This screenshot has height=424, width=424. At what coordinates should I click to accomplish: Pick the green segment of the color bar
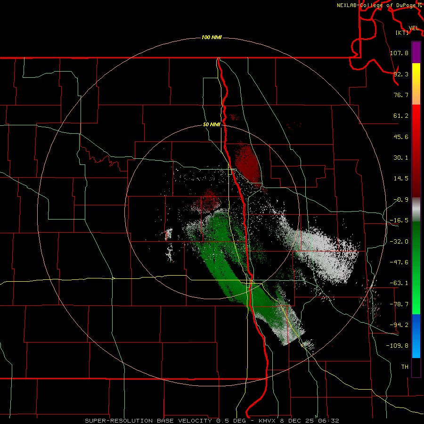(x=416, y=268)
